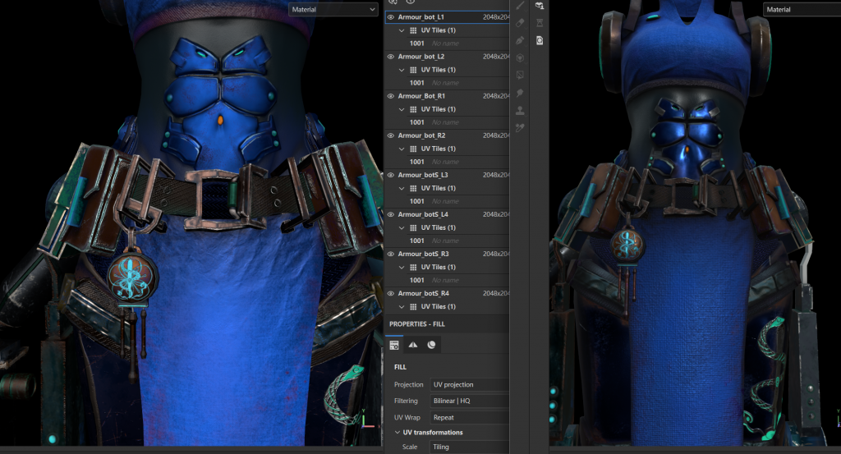Open the fill properties tab icon
Image resolution: width=841 pixels, height=454 pixels.
tap(395, 345)
